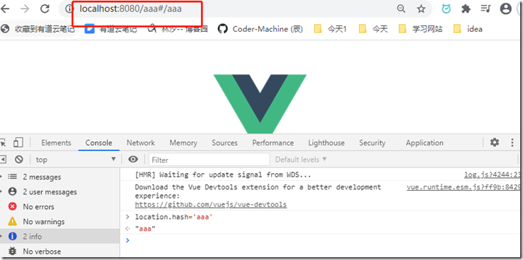Click the location.hash='aaa' console entry

(174, 217)
